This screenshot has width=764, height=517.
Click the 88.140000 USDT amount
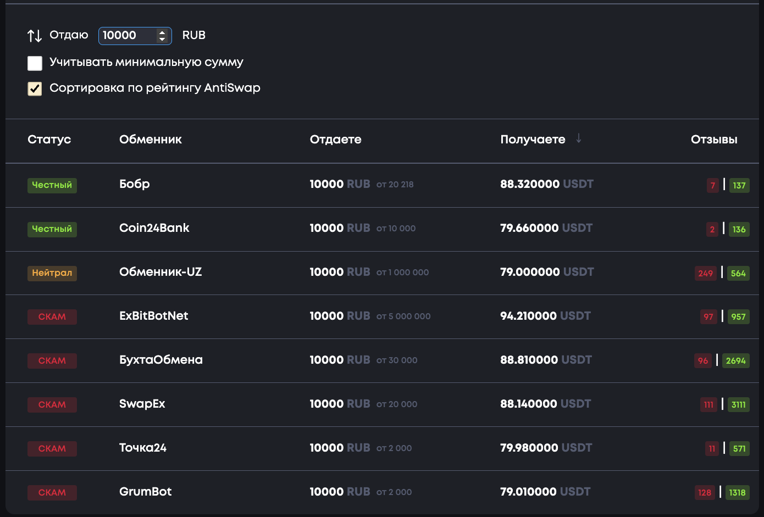click(545, 404)
